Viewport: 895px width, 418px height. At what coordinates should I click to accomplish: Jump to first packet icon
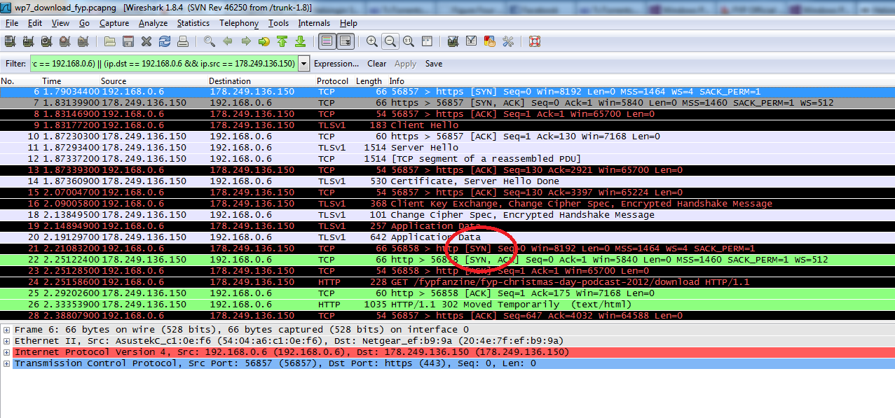282,41
